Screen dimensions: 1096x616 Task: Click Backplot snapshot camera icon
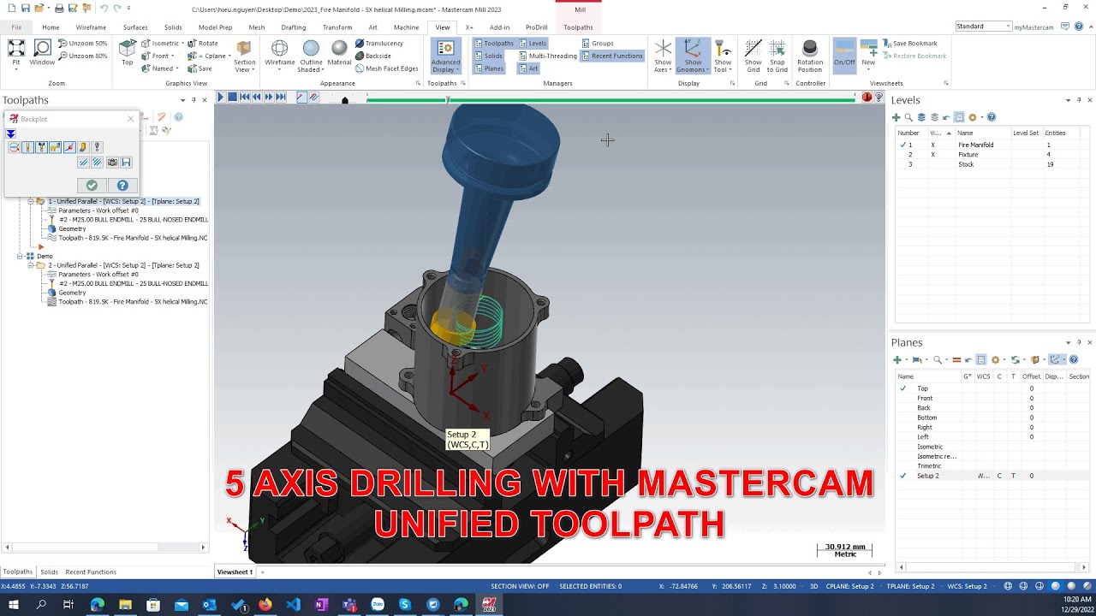point(111,162)
